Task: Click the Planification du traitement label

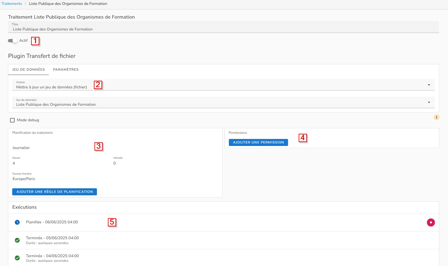Action: coord(32,133)
